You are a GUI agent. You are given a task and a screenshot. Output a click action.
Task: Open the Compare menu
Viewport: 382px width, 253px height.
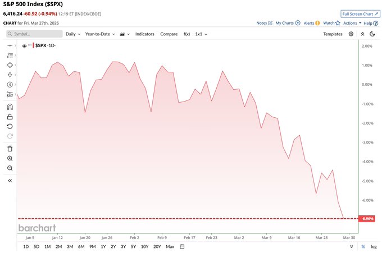[169, 34]
